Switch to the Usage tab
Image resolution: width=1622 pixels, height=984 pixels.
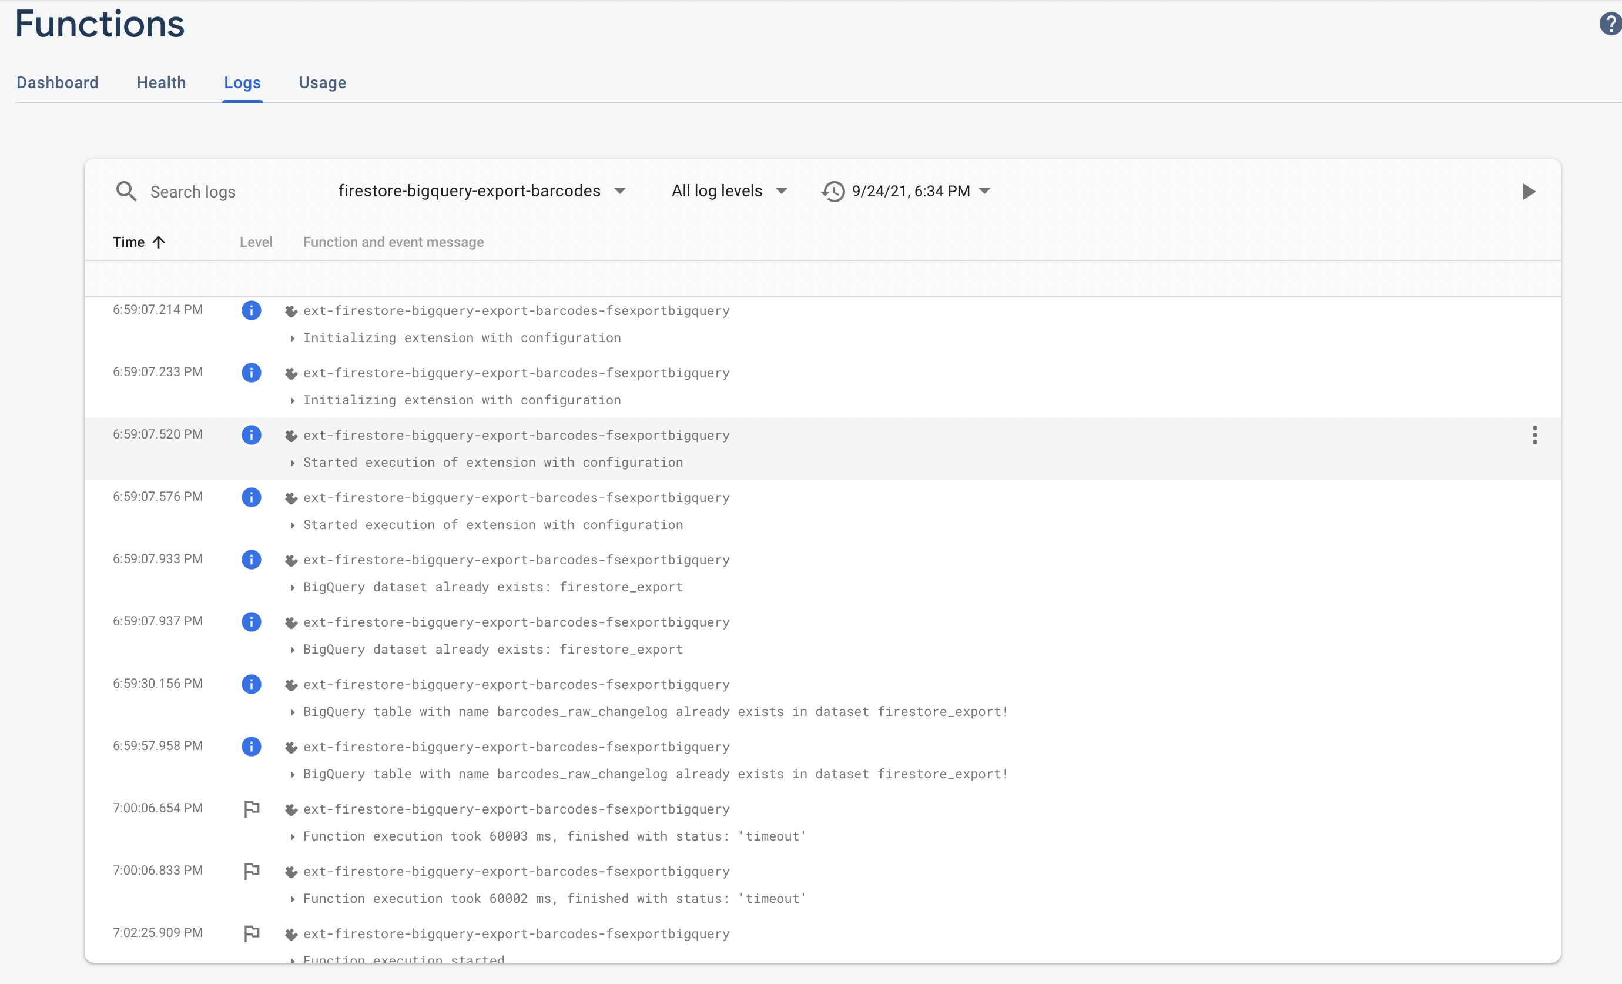322,82
